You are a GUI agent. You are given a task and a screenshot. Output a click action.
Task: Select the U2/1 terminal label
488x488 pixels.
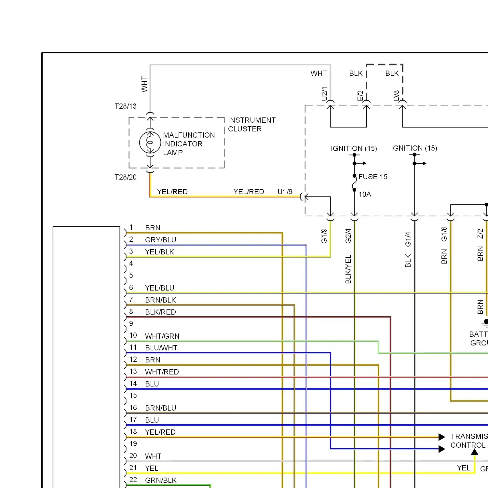pos(324,94)
